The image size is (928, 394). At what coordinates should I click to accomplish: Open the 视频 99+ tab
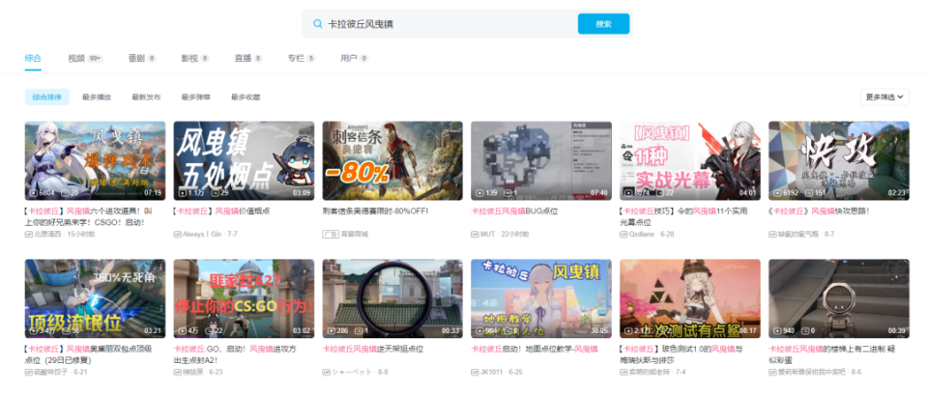pos(85,58)
